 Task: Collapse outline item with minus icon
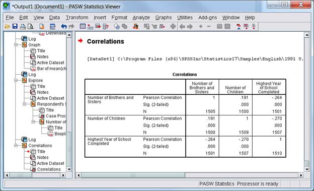pos(209,26)
